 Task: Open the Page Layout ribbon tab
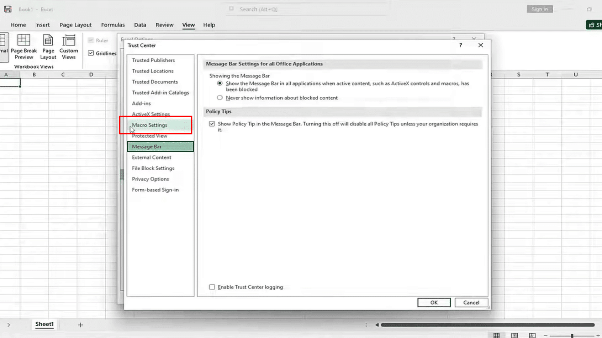(x=76, y=25)
